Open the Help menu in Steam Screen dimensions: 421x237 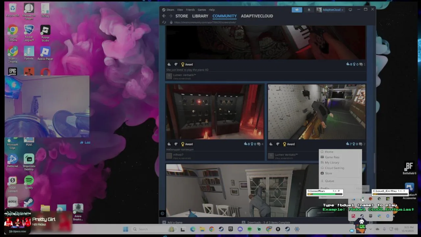212,10
